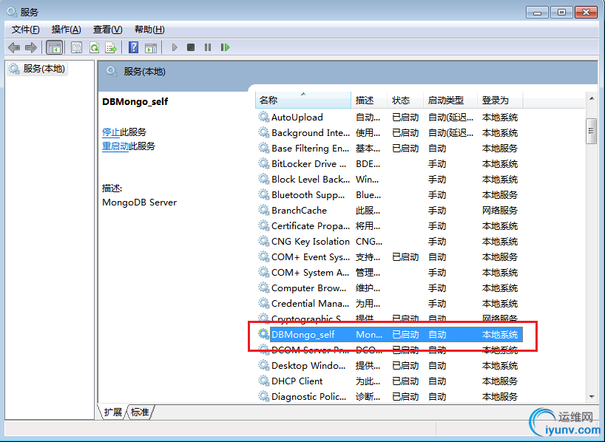Viewport: 605px width, 442px height.
Task: Click the Stop service square icon
Action: point(191,47)
